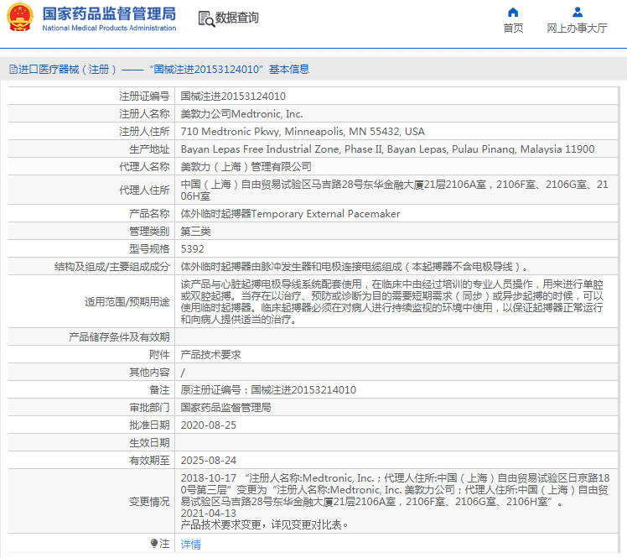627x558 pixels.
Task: Click the 国家药品监督管理局 site title
Action: (109, 13)
